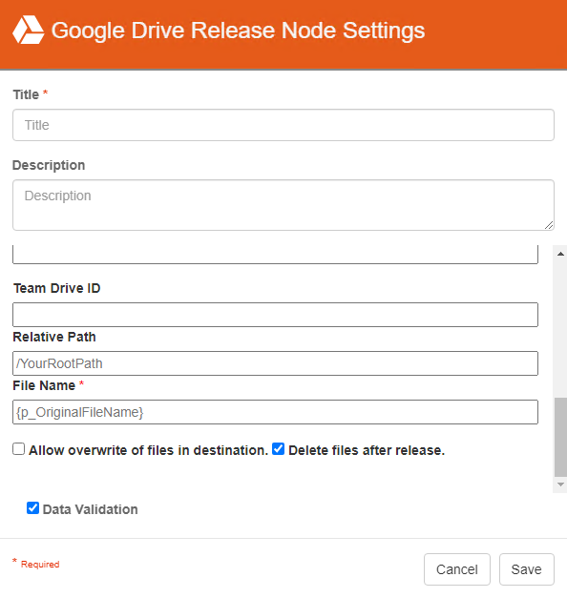Click into the Title input field
The width and height of the screenshot is (567, 598).
coord(283,125)
